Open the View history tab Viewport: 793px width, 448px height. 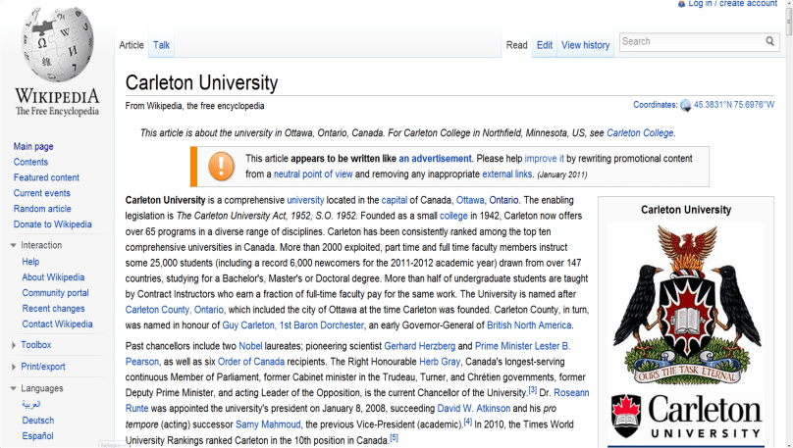586,45
